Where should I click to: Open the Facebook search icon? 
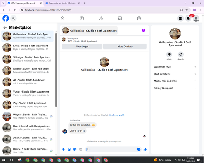pyautogui.click(x=13, y=18)
